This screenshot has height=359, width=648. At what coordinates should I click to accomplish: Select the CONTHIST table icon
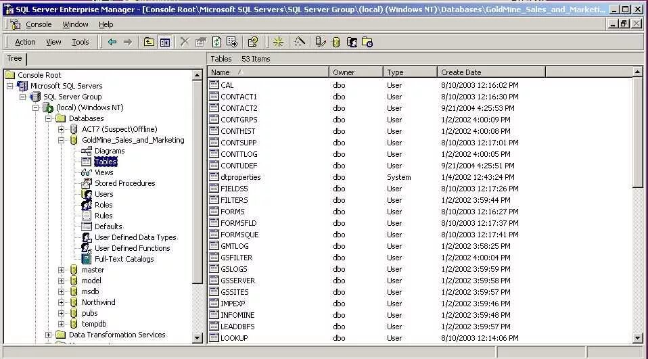coord(214,131)
